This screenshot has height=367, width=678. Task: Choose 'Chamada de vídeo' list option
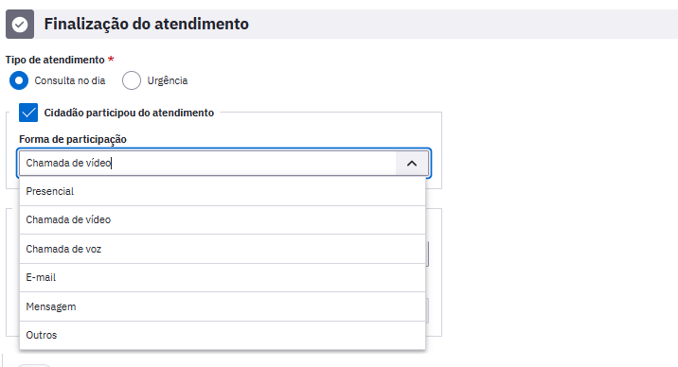click(x=223, y=219)
